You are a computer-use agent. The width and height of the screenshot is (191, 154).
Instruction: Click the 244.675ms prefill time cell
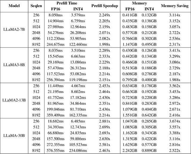[56, 44]
